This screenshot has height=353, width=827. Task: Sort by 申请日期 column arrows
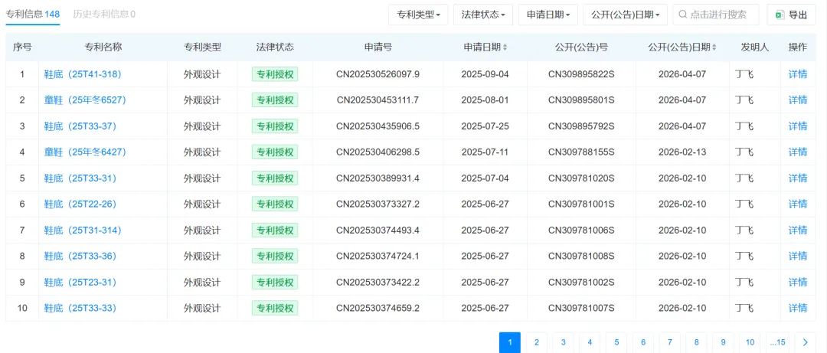505,47
